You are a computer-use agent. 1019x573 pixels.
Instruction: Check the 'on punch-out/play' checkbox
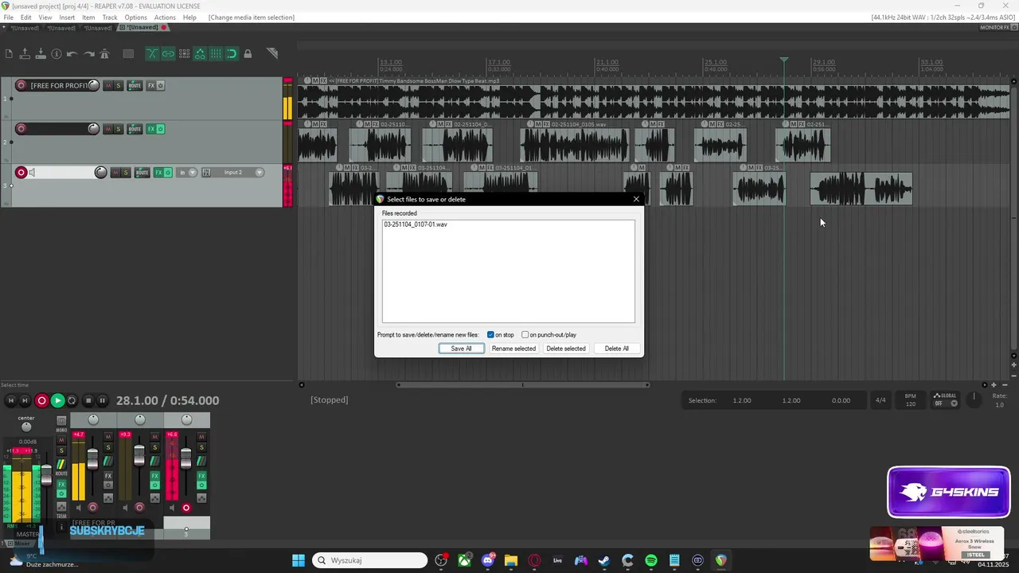[525, 335]
